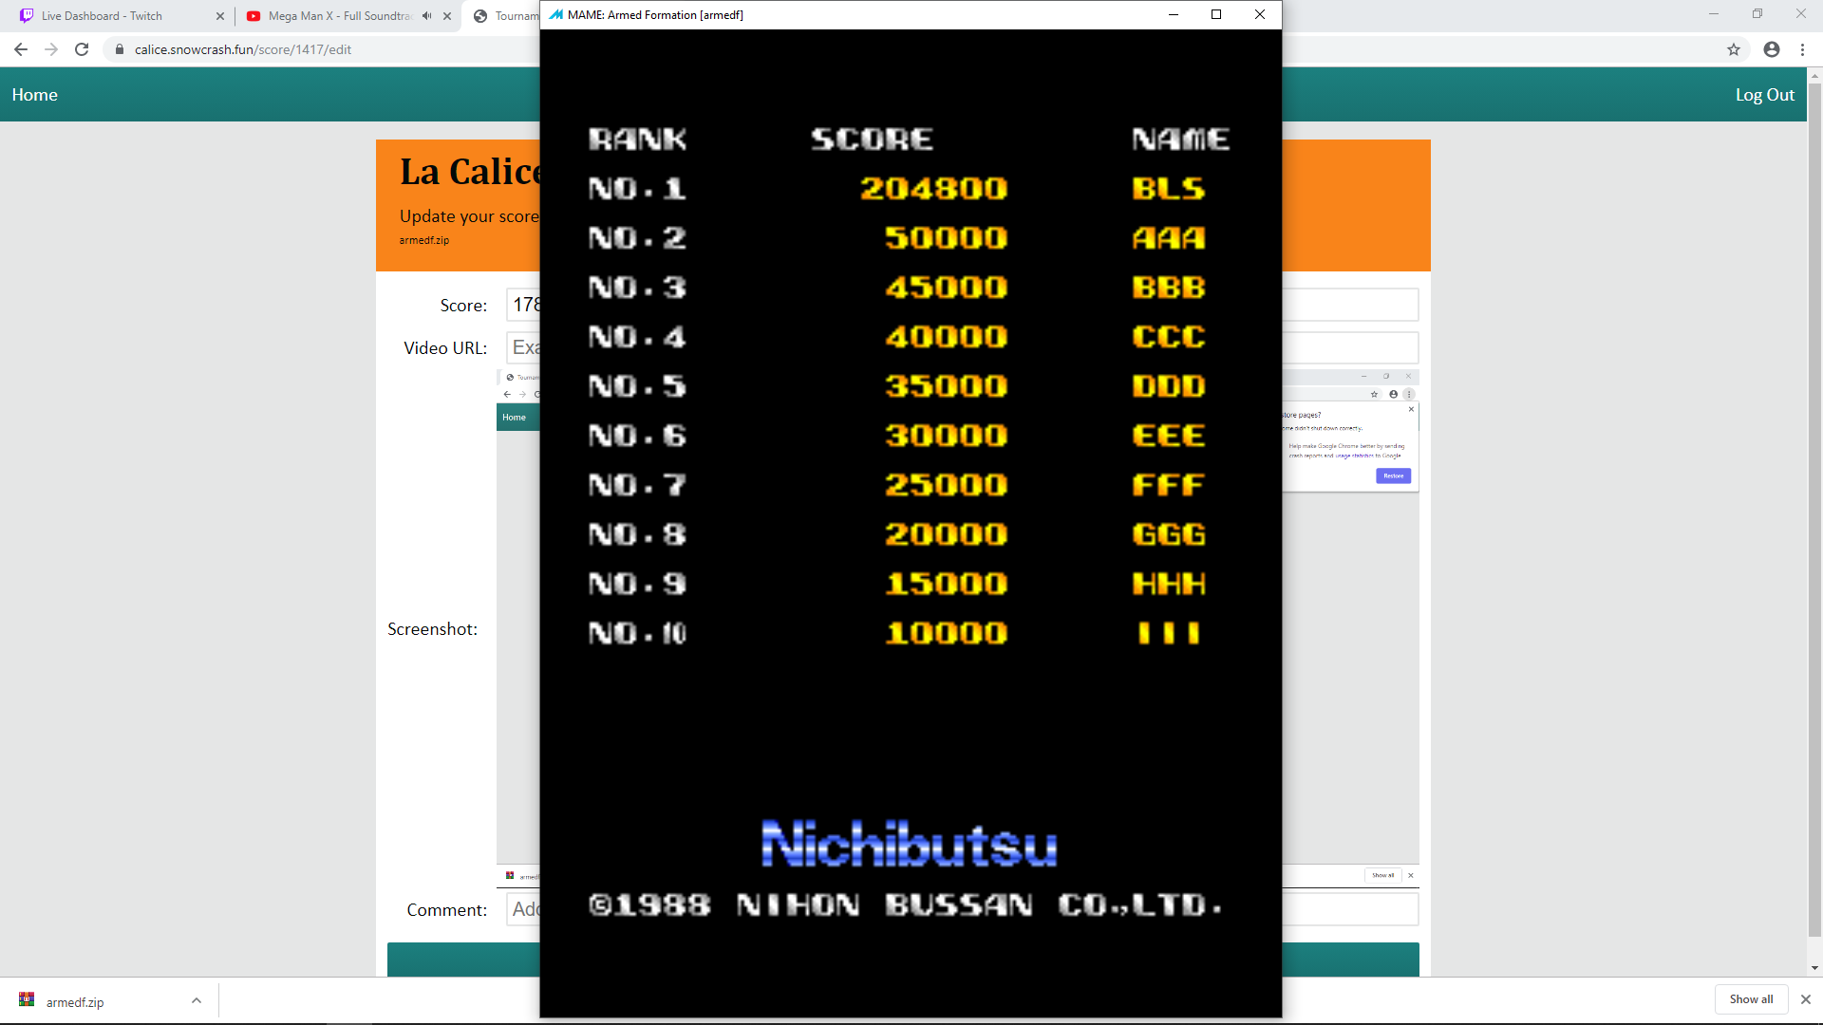Click the Score input field
The image size is (1823, 1025).
pyautogui.click(x=962, y=305)
